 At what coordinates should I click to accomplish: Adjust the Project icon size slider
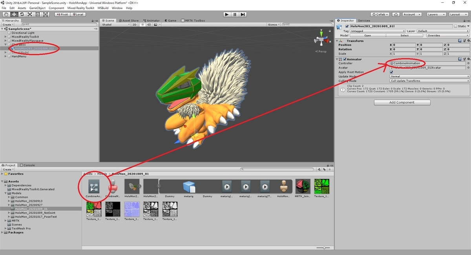(x=324, y=248)
